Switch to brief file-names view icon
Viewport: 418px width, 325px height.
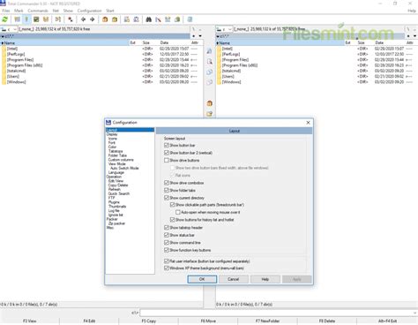coord(18,19)
